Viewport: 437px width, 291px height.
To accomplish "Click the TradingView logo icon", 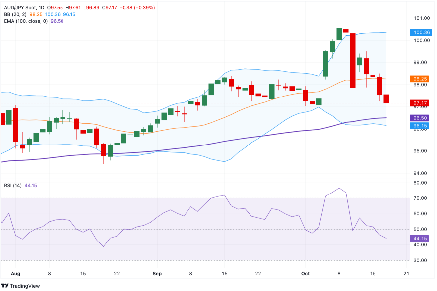I will tap(5, 286).
